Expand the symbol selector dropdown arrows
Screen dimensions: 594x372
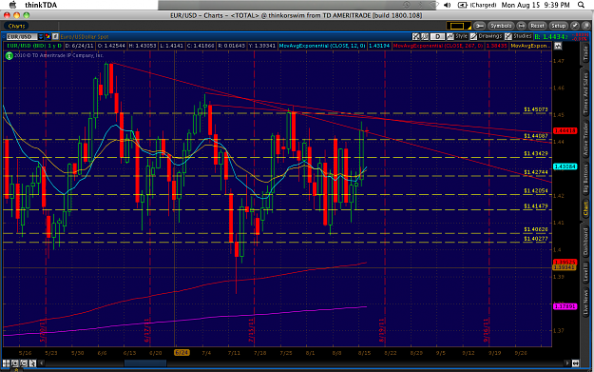pyautogui.click(x=41, y=37)
